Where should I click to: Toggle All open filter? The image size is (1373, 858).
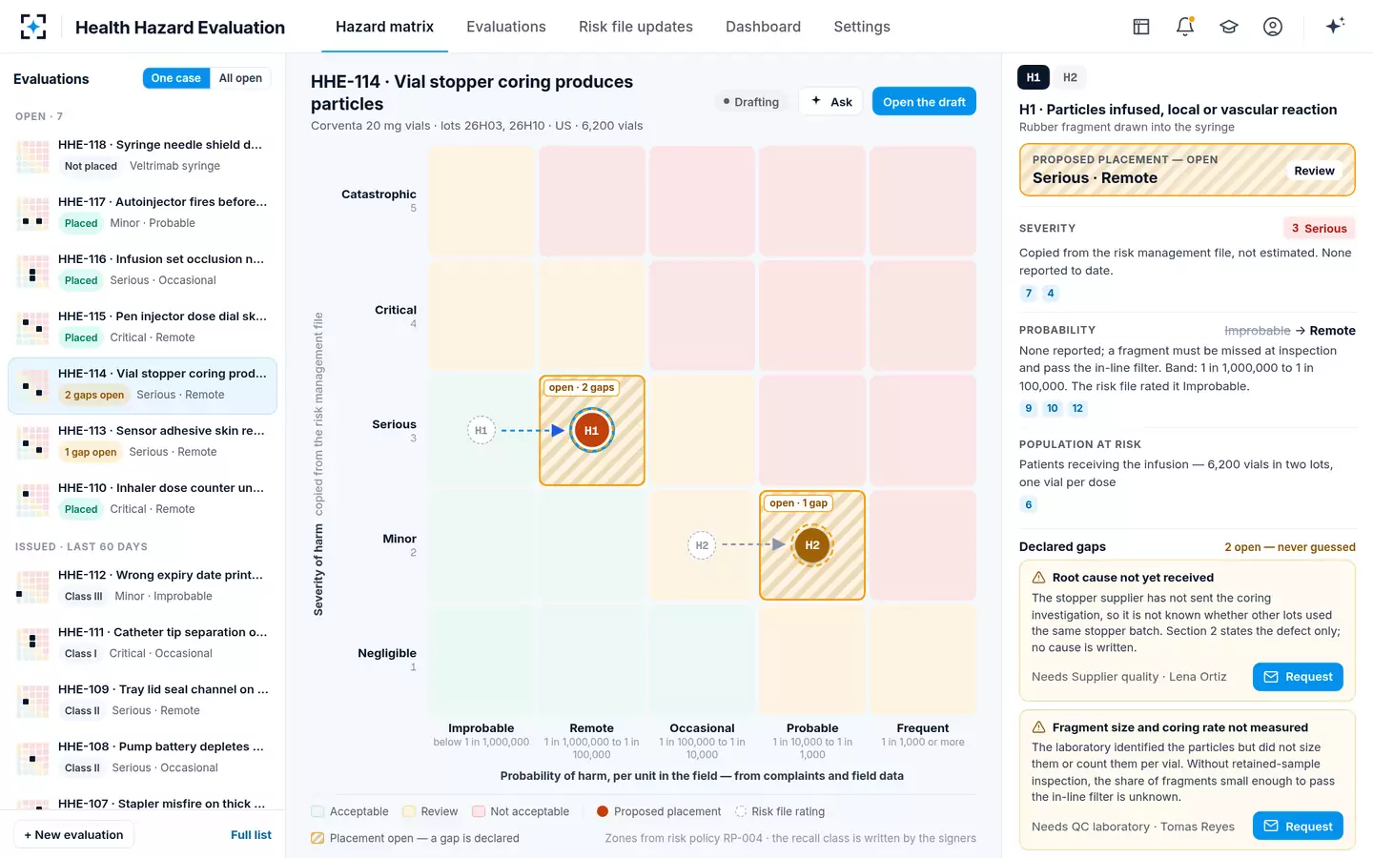(240, 78)
